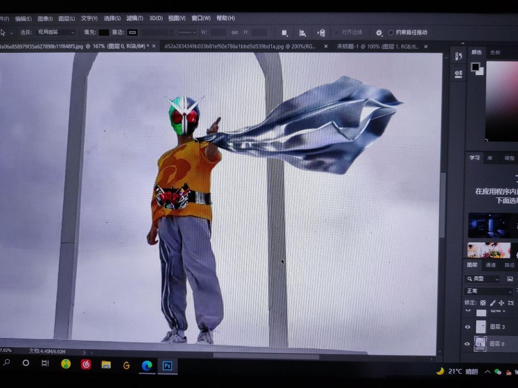Viewport: 518px width, 388px height.
Task: Open Windows search magnifier in taskbar
Action: (7, 362)
